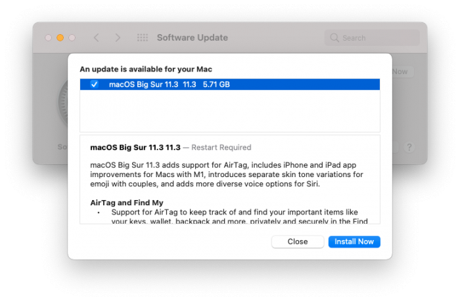The height and width of the screenshot is (303, 460).
Task: Click the empty area of the updates list
Action: click(x=230, y=111)
